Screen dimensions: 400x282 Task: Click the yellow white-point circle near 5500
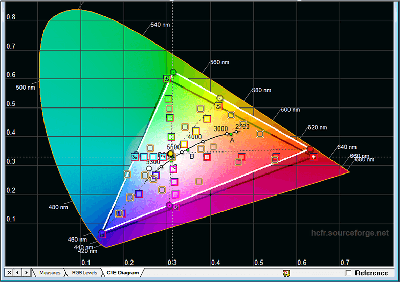(x=171, y=154)
